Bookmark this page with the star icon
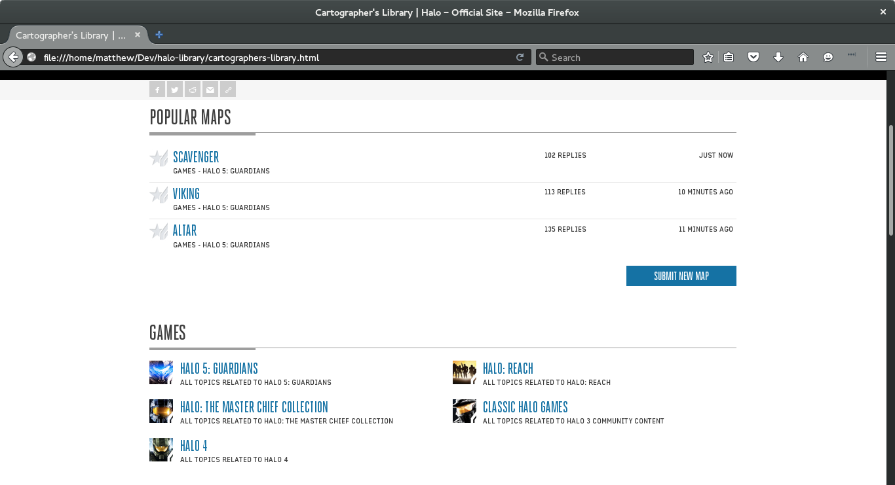 pos(708,57)
